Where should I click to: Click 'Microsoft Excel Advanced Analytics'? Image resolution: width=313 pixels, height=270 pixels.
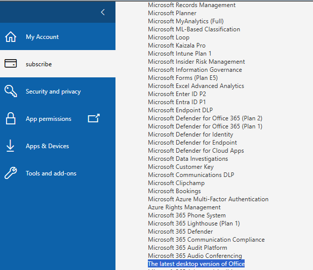coord(196,86)
